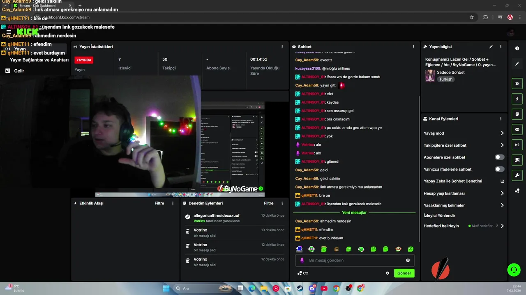Toggle the broadcast signal panel icon in sidebar
This screenshot has height=295, width=526.
(517, 145)
